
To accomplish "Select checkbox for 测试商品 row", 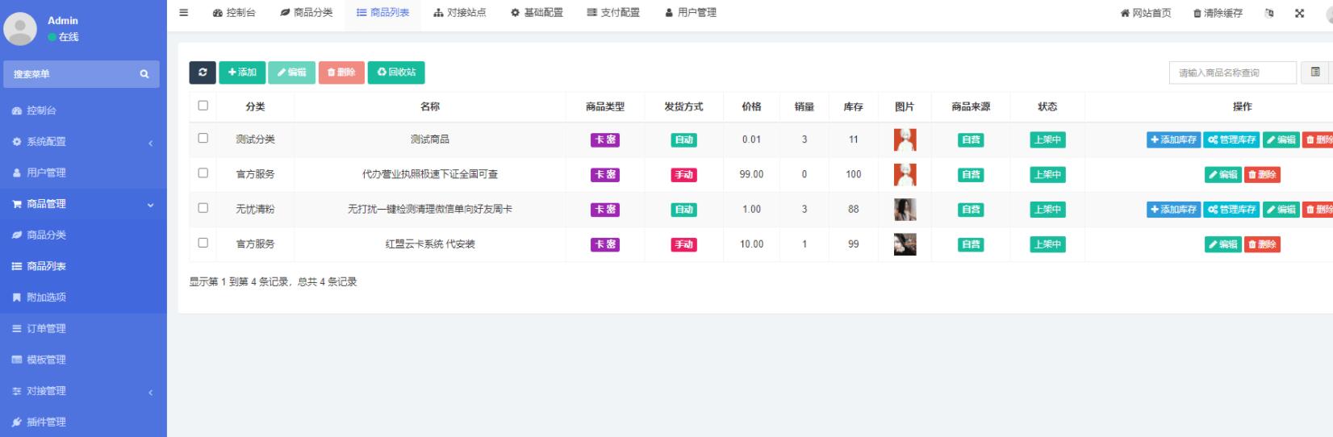I will [203, 139].
